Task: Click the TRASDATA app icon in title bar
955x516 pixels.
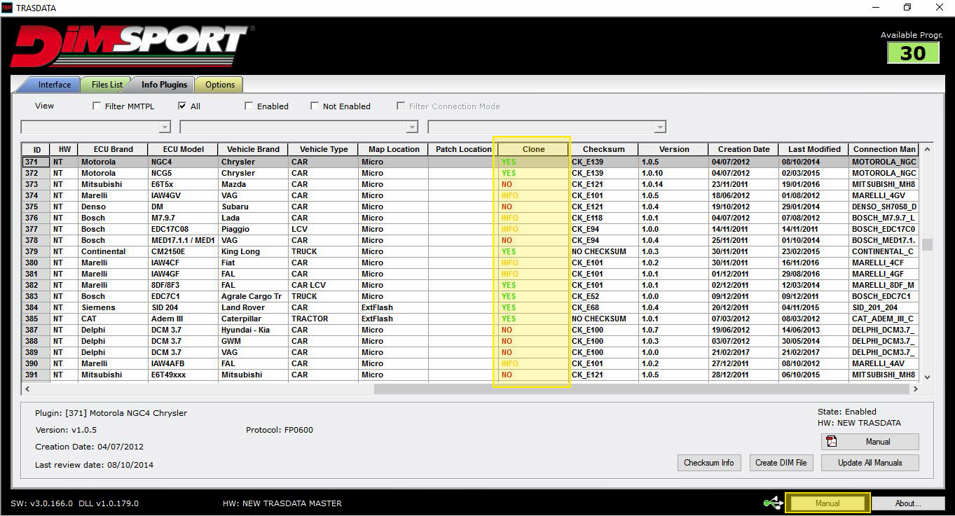Action: click(7, 8)
